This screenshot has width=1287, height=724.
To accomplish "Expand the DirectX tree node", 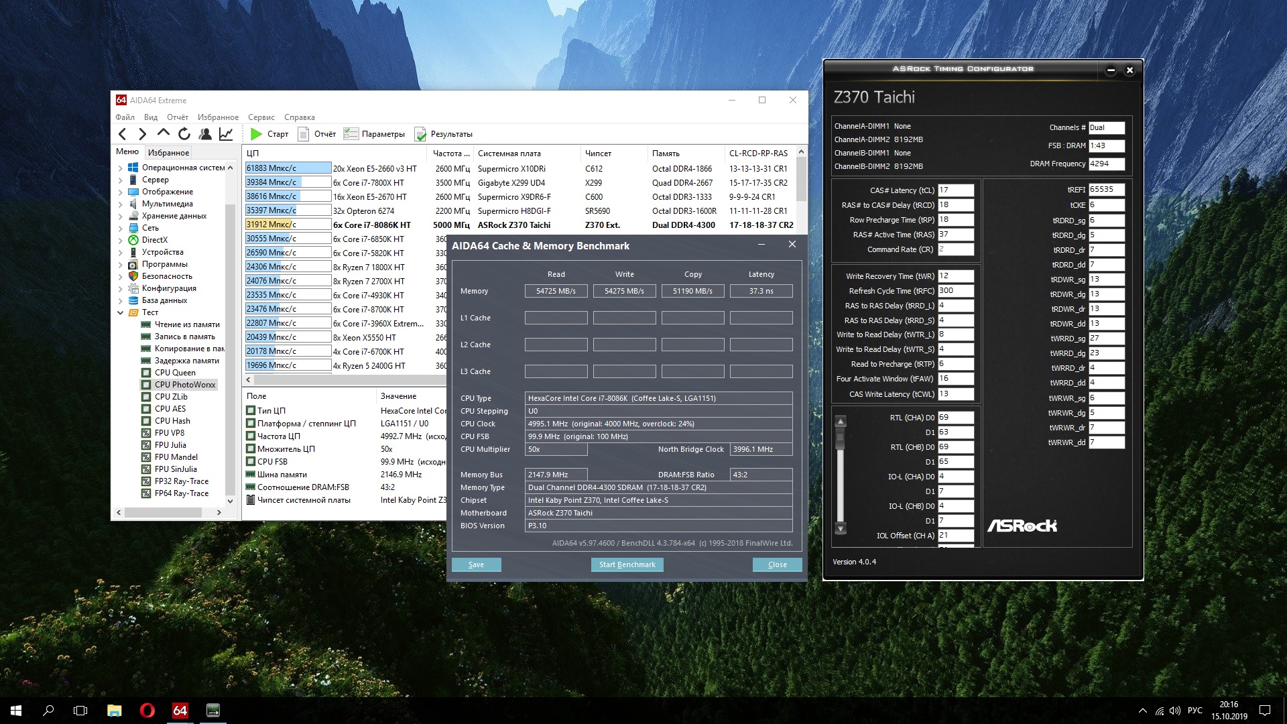I will point(120,240).
